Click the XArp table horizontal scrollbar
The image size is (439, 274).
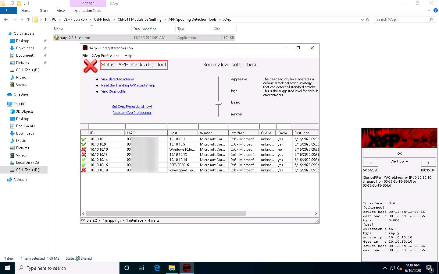point(166,214)
